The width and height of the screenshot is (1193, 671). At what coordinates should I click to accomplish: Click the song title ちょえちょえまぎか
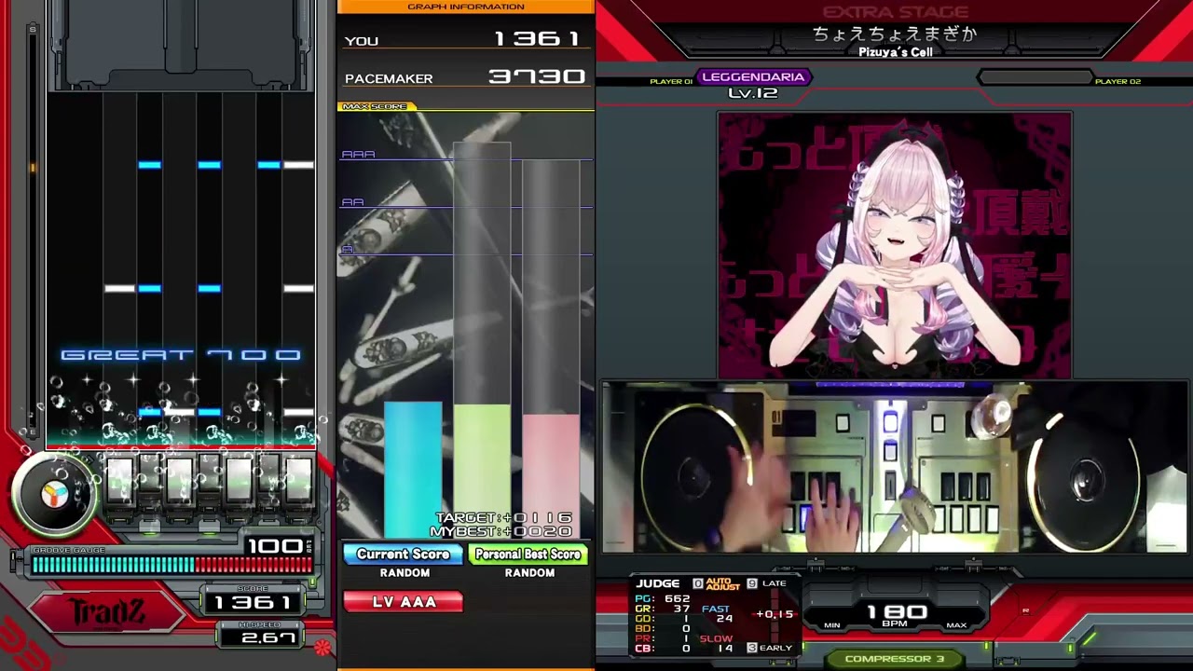point(895,34)
